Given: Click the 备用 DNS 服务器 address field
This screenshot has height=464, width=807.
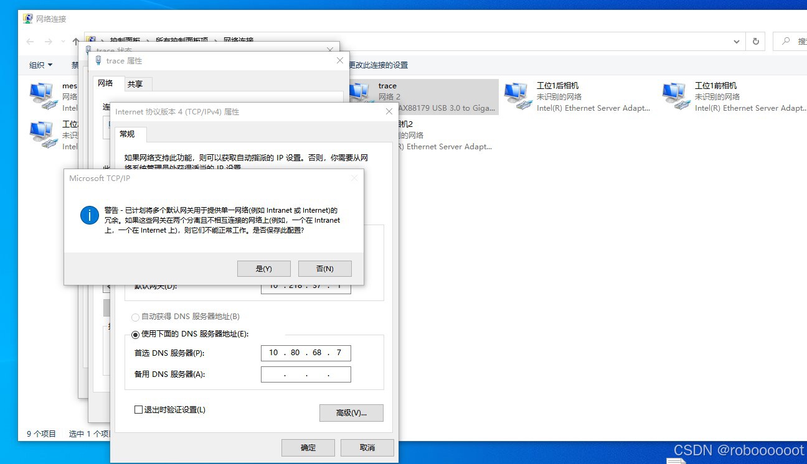Looking at the screenshot, I should (x=306, y=374).
